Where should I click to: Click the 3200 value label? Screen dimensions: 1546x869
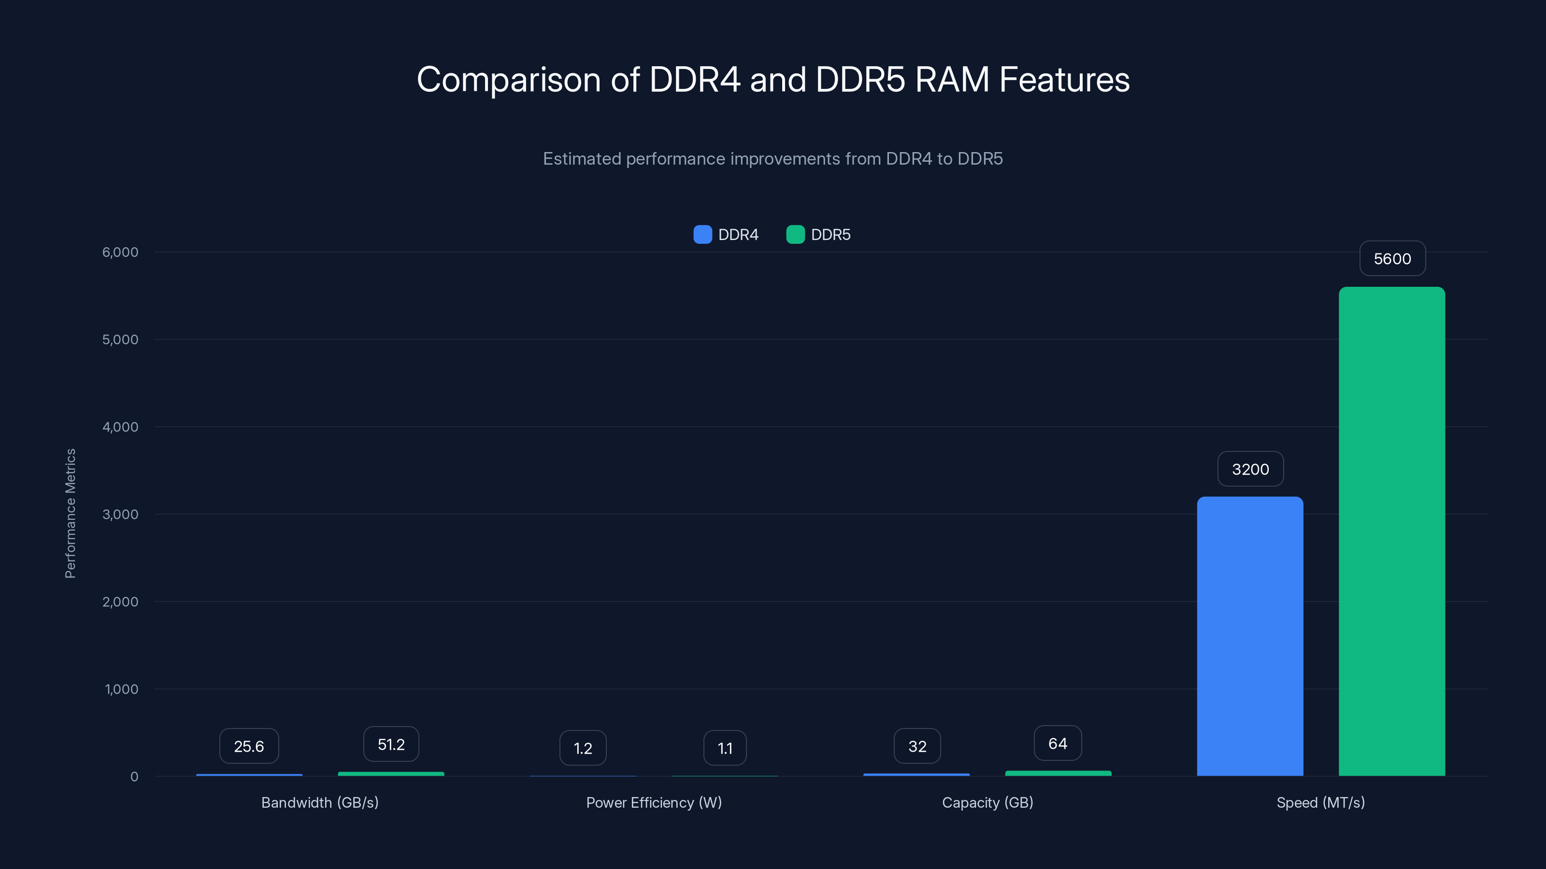point(1250,468)
